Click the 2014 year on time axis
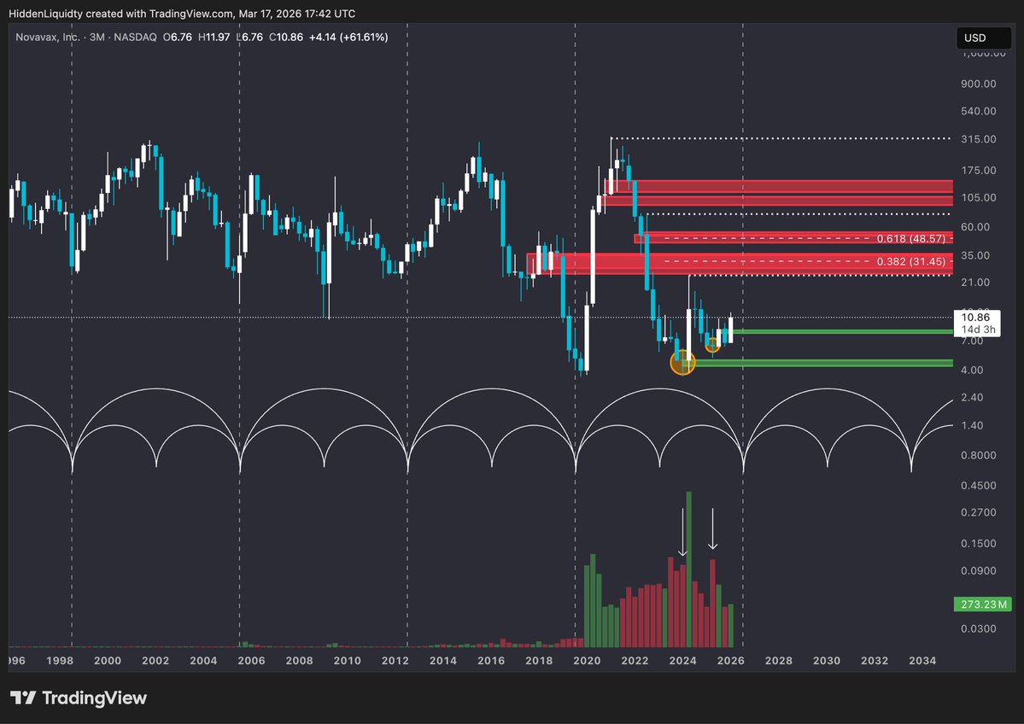This screenshot has height=724, width=1024. pos(442,660)
